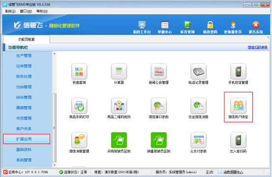Launch the 计算器 calculator tool
The height and width of the screenshot is (177, 272).
(x=119, y=71)
